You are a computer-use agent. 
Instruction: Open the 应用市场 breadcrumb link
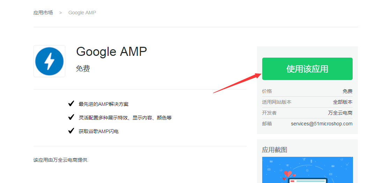point(43,13)
